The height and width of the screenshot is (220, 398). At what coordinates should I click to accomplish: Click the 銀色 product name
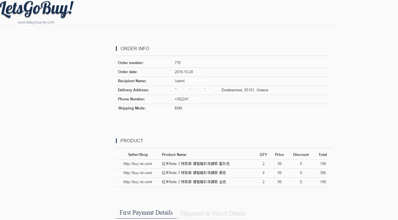tap(194, 173)
